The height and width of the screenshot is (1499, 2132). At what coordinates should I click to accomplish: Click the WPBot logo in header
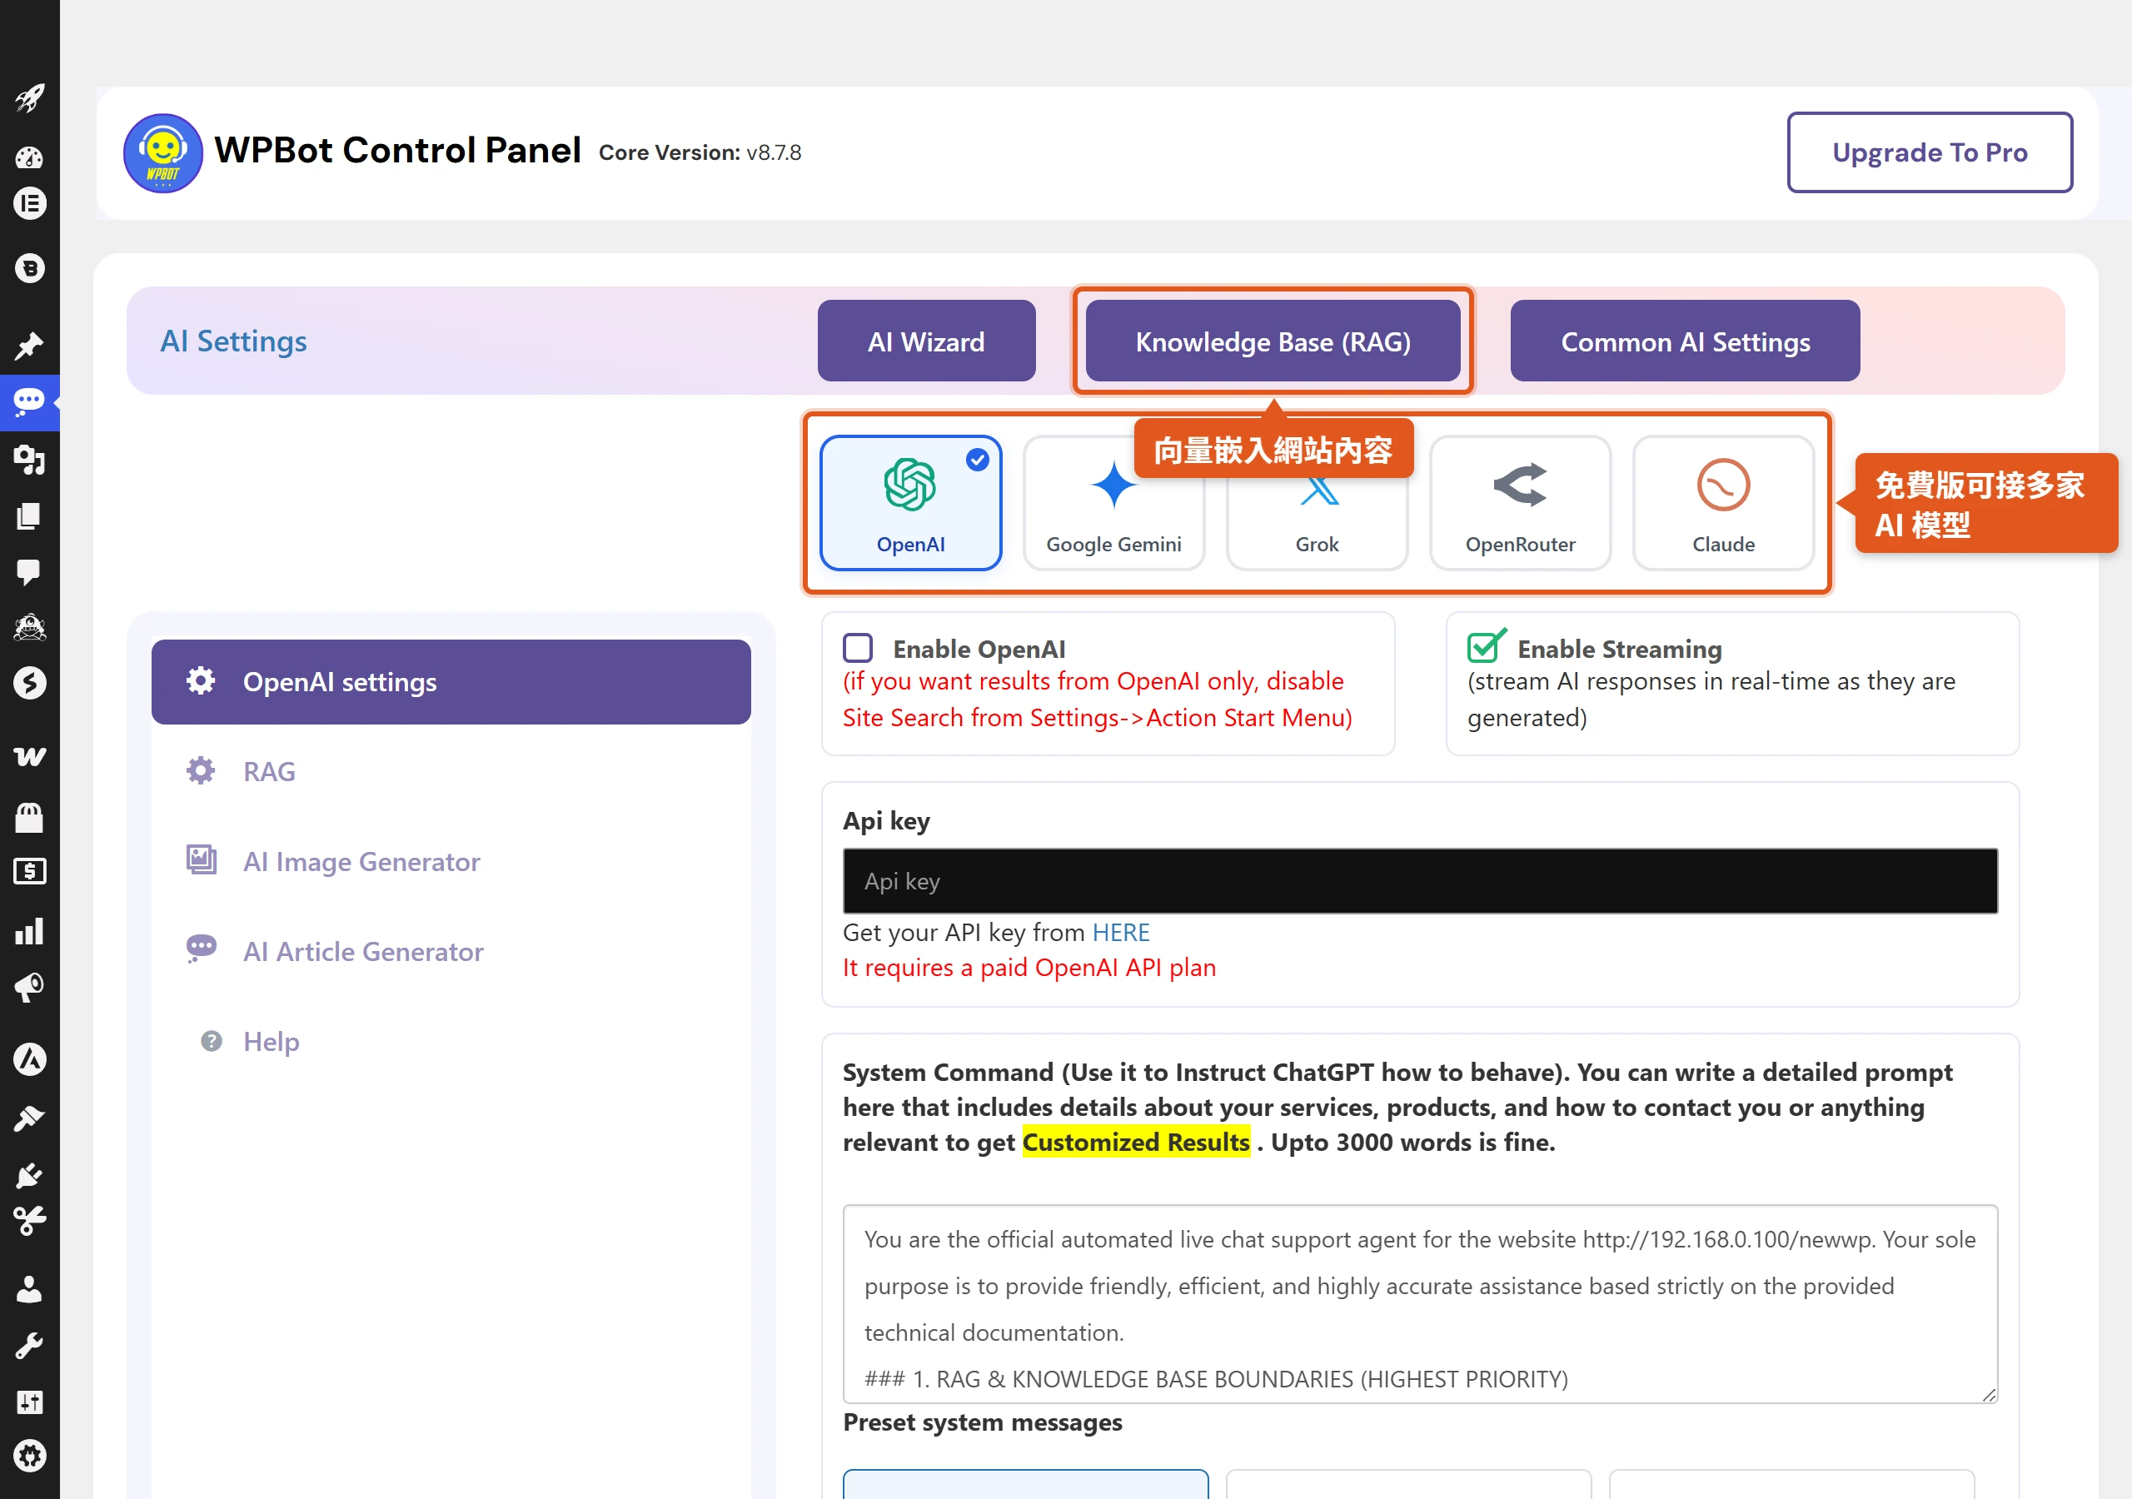(x=163, y=152)
